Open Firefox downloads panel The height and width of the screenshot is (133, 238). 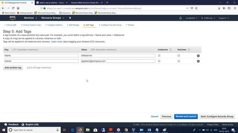tap(219, 8)
